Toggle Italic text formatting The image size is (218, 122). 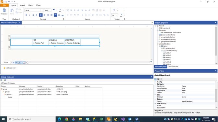[29, 15]
